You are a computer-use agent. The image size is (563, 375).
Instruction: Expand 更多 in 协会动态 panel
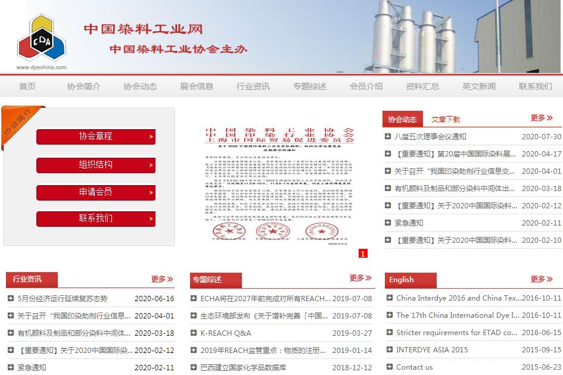tap(542, 118)
